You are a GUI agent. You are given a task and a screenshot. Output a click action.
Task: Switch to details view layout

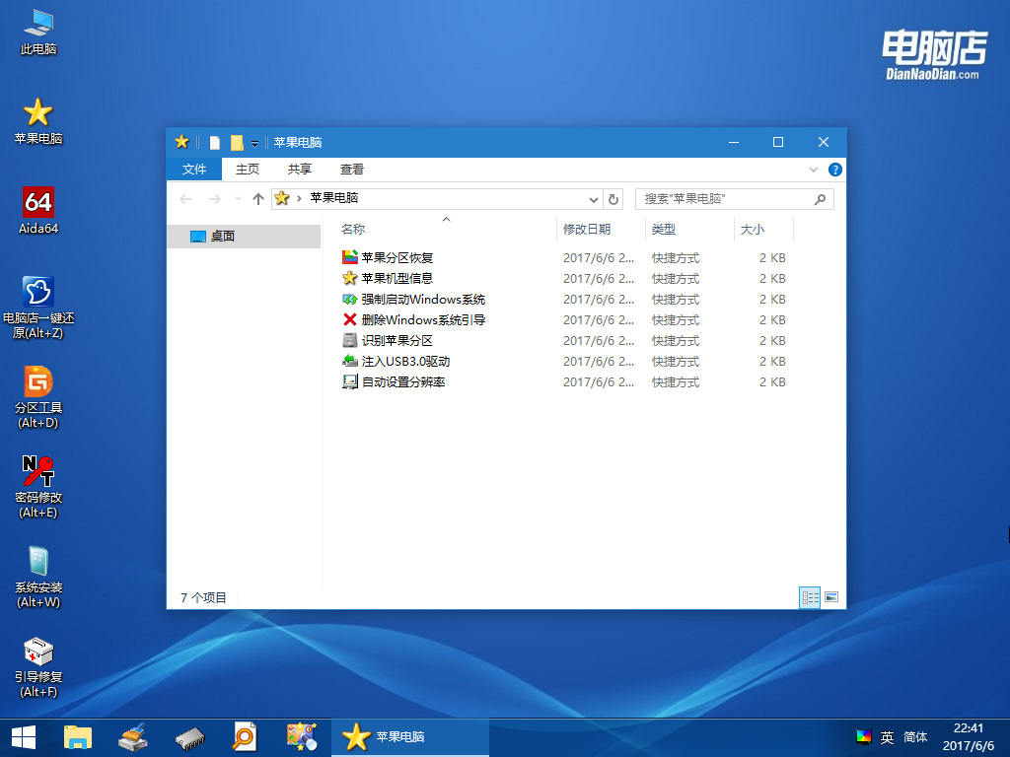(x=810, y=597)
